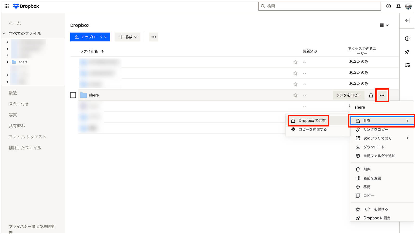Open the アップロード dropdown button
Viewport: 415px width, 234px height.
pos(90,37)
